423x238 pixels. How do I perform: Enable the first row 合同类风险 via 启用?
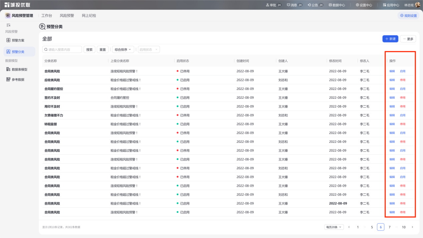[x=403, y=71]
